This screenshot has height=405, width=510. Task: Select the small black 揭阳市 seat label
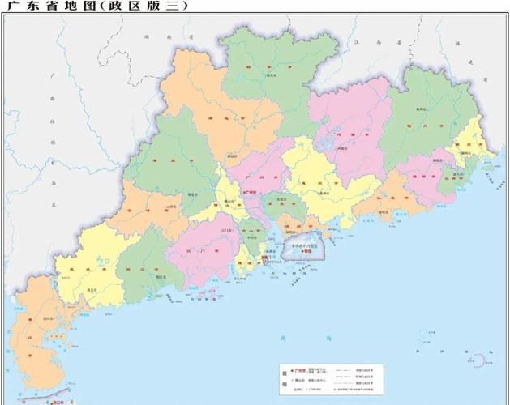[438, 160]
